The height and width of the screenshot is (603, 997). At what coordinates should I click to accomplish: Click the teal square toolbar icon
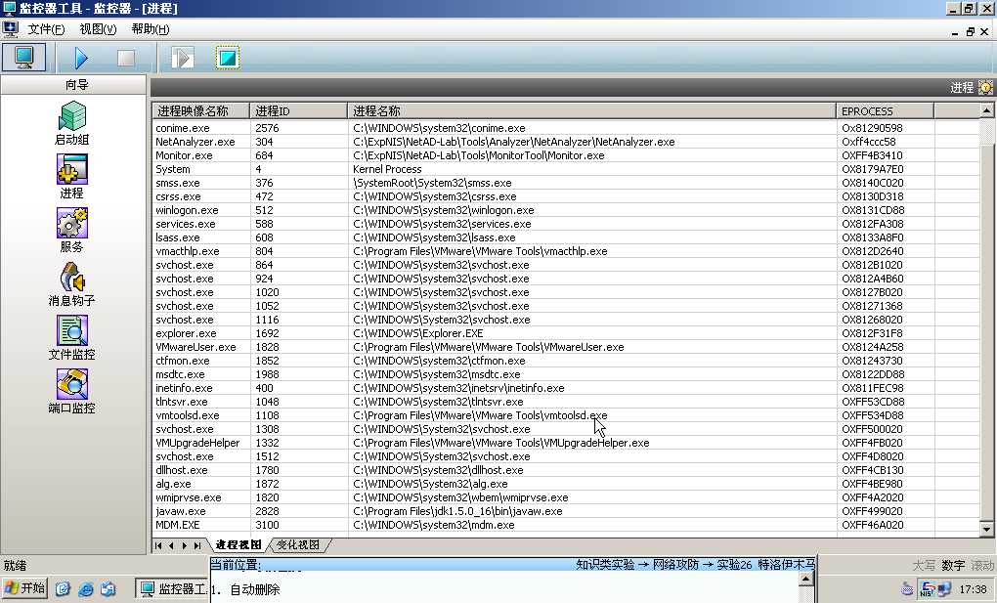[x=228, y=58]
